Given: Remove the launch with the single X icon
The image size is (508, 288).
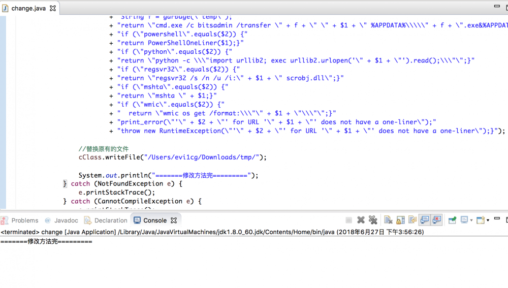Looking at the screenshot, I should pyautogui.click(x=361, y=220).
